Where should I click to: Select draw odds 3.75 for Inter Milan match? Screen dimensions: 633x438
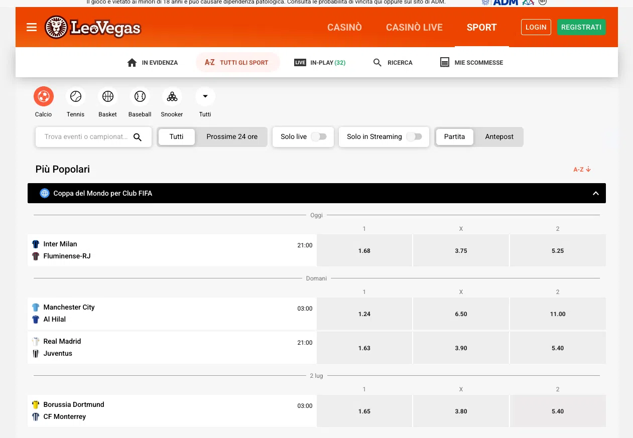pos(461,251)
